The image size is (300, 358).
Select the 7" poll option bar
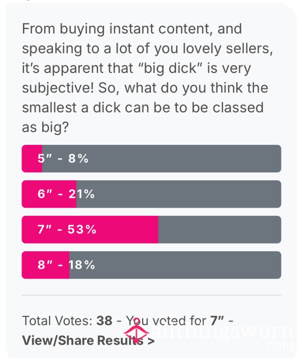click(x=151, y=230)
